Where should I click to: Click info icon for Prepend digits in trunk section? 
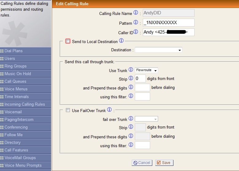131,87
